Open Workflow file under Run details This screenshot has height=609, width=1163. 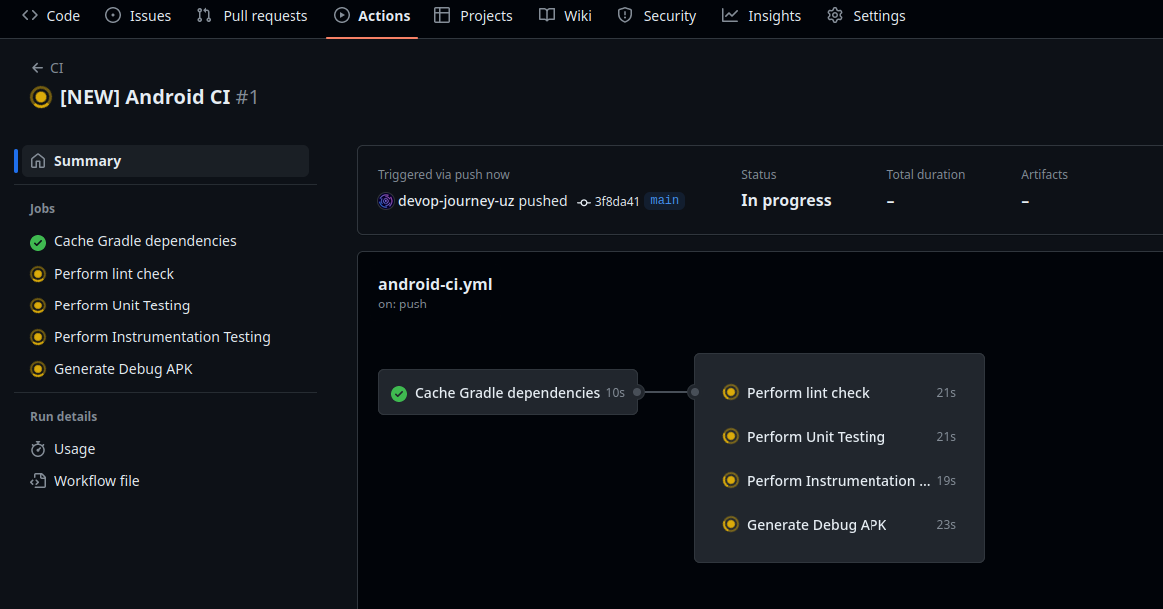pos(97,481)
